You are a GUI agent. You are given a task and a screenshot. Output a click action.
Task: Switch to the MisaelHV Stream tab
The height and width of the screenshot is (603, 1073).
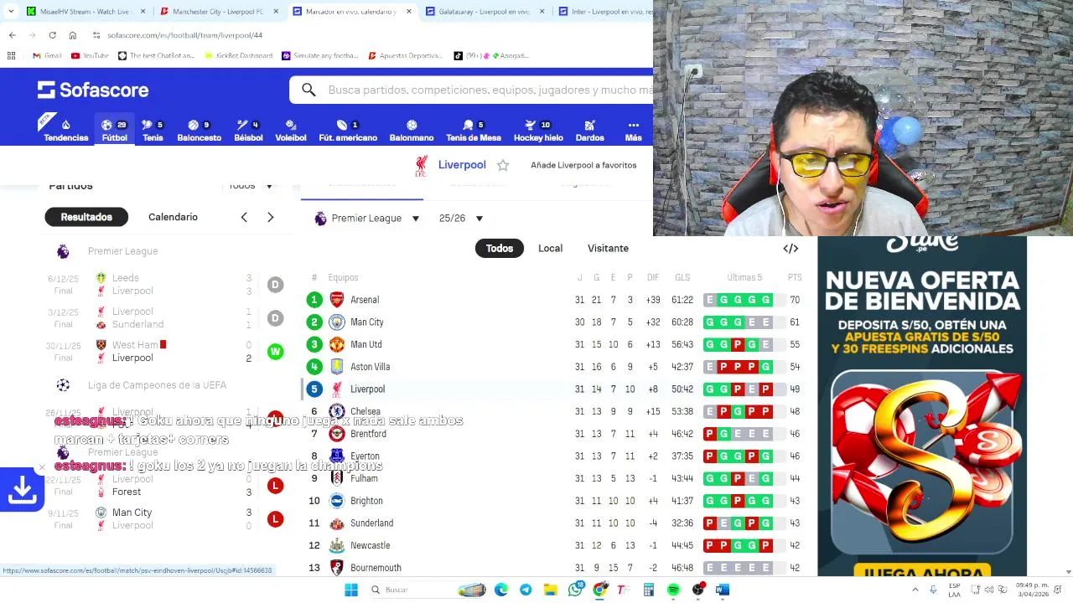85,12
